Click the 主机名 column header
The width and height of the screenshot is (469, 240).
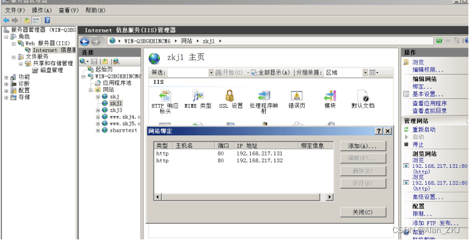point(194,145)
